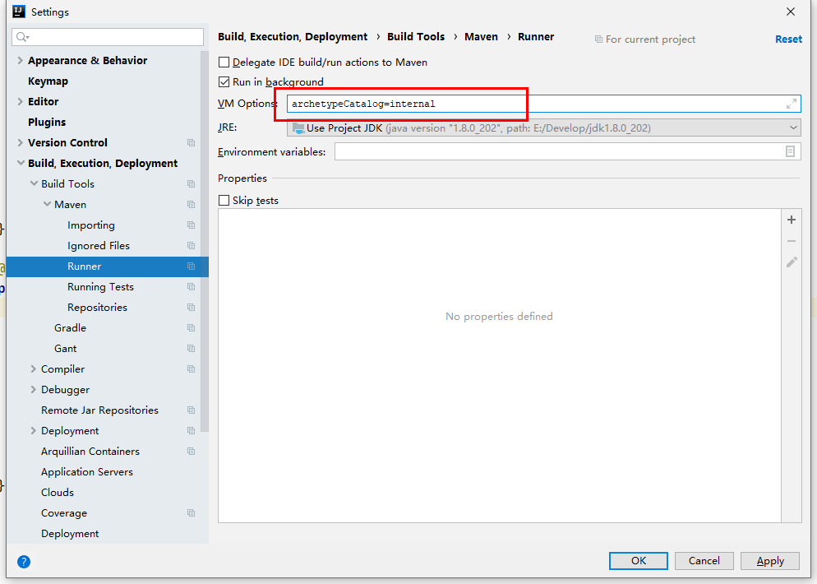Select Gradle settings page
Screen dimensions: 817x584
(x=70, y=328)
